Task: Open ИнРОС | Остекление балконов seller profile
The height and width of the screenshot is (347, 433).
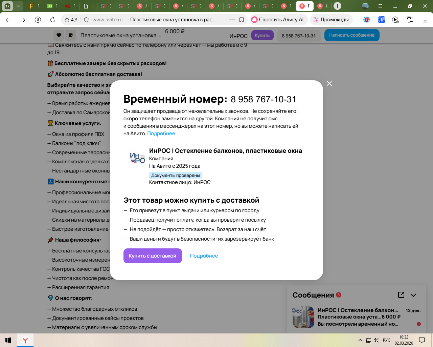Action: [226, 151]
